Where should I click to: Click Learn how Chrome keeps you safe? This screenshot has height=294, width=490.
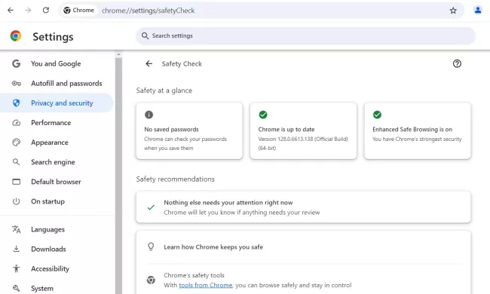213,247
